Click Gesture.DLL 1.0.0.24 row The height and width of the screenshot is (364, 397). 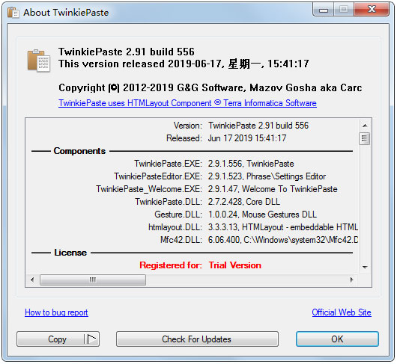(235, 215)
